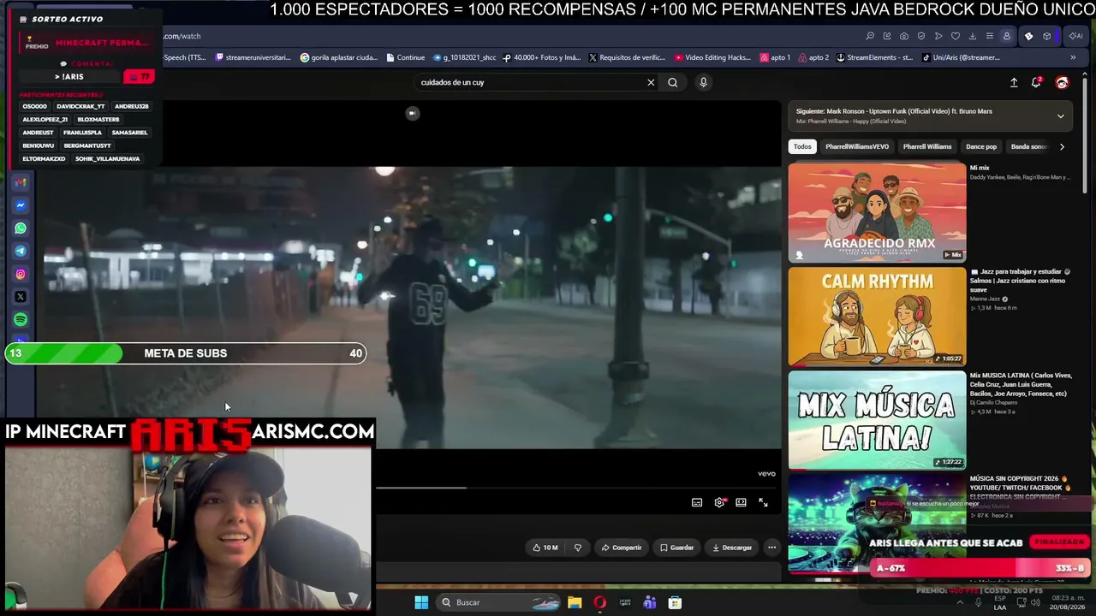Add page to bookmarks with heart icon
The height and width of the screenshot is (616, 1096).
click(956, 36)
